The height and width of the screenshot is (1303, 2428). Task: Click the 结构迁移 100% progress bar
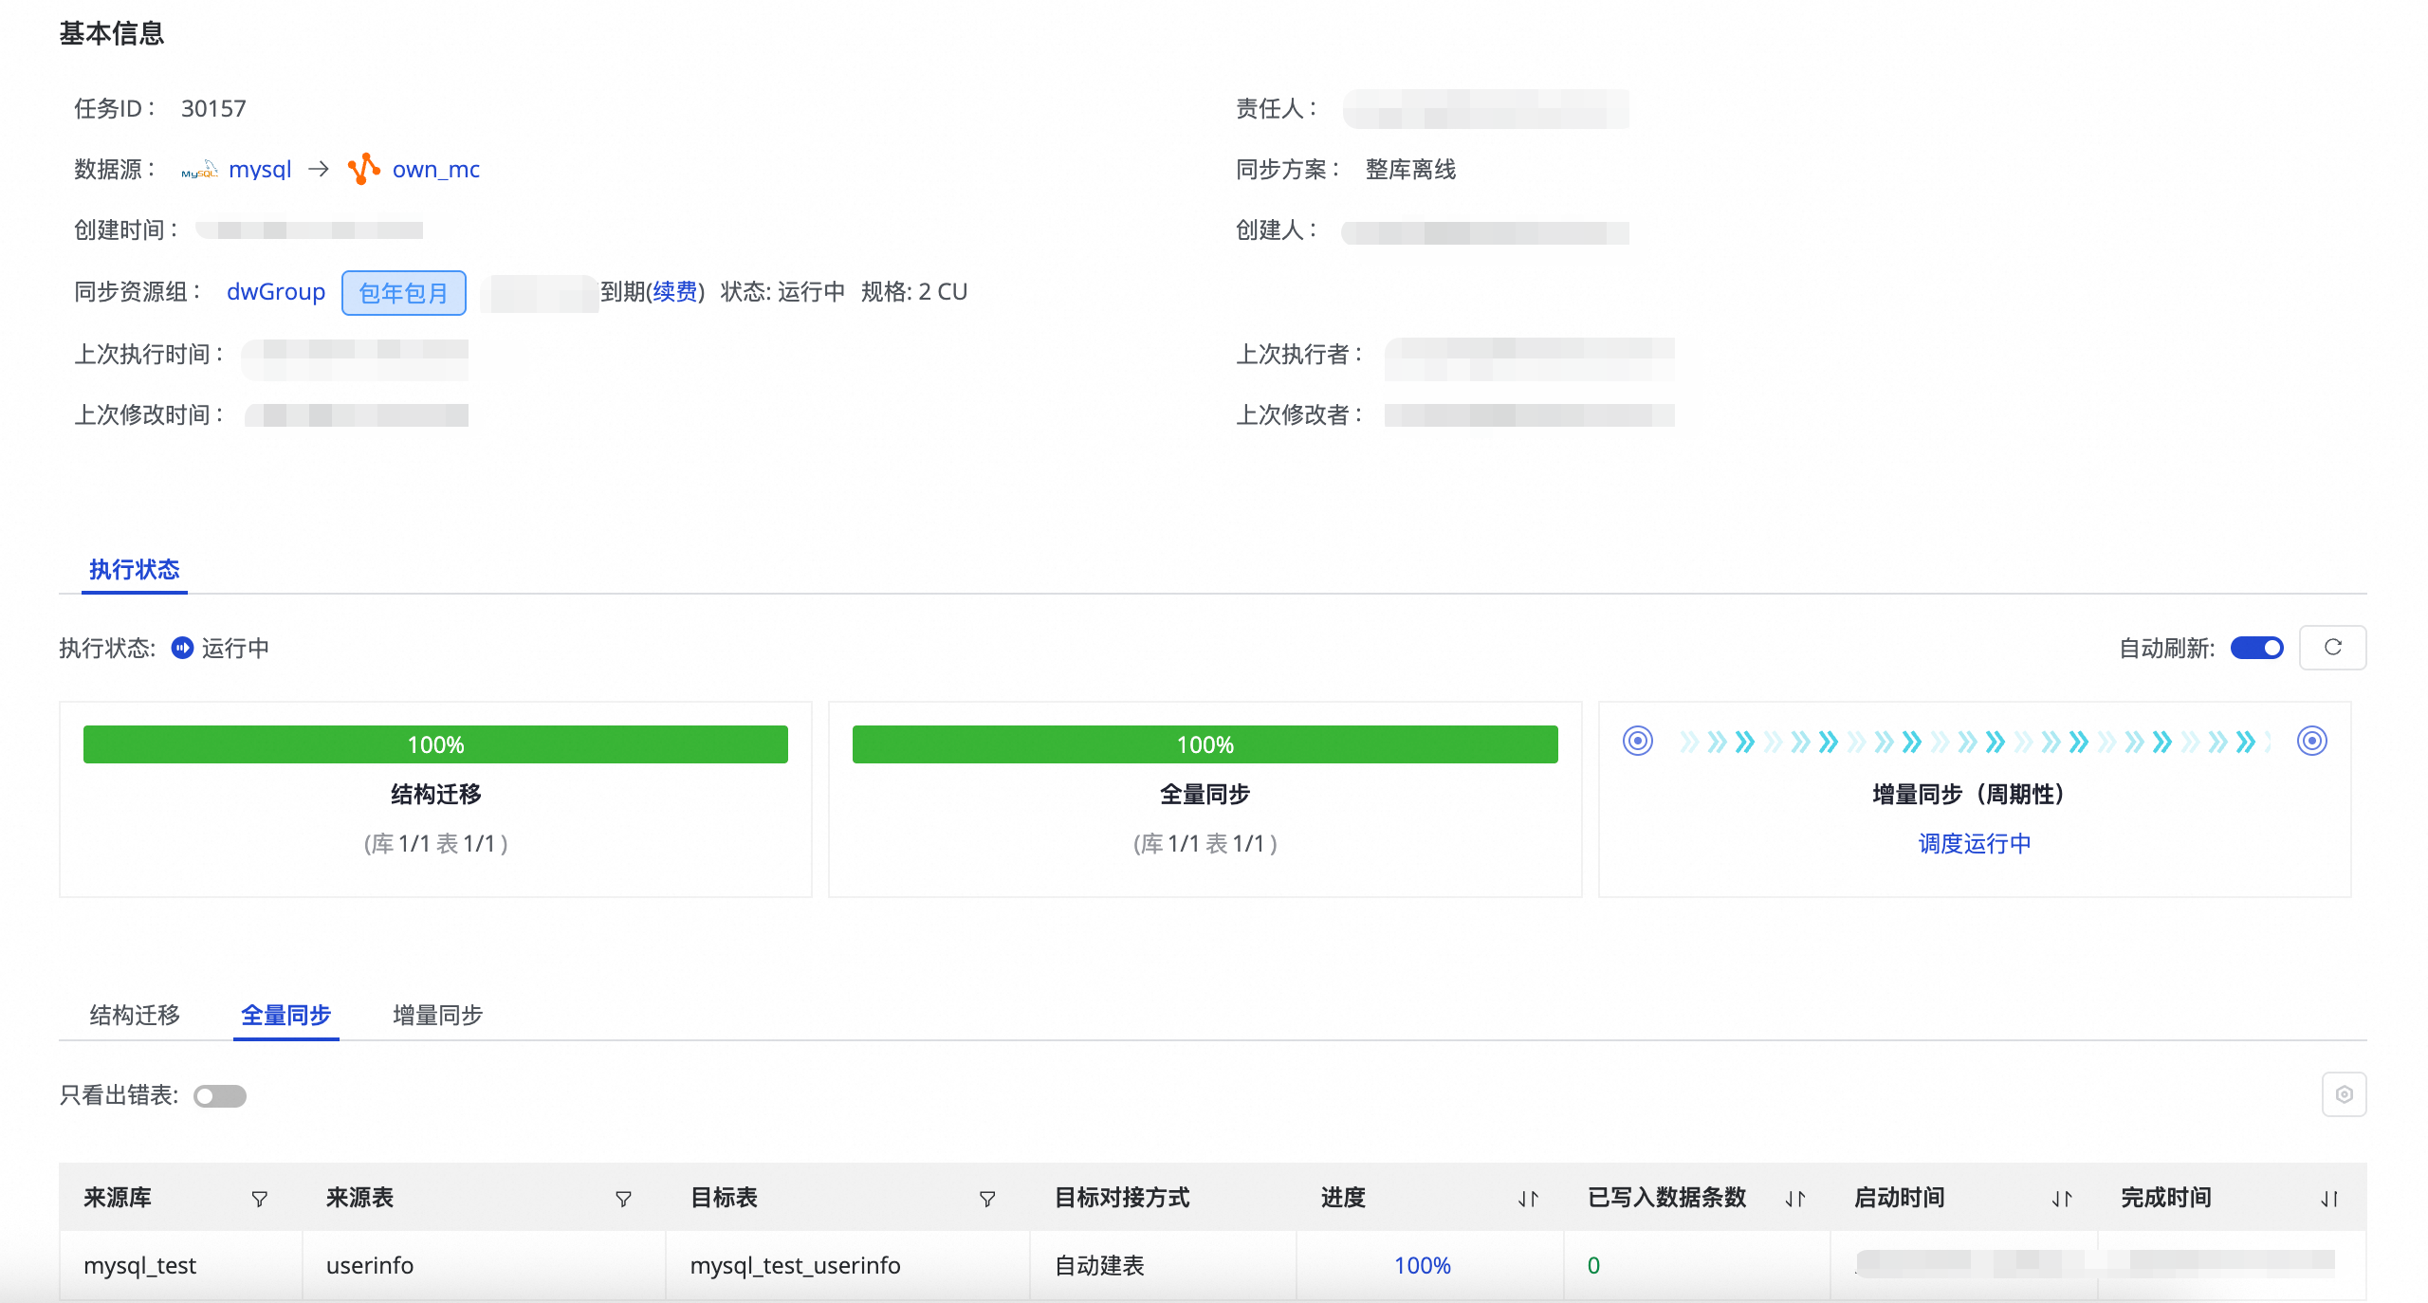pos(435,744)
